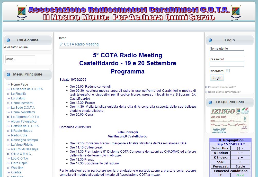Click the 'Programma' heading
258x177 pixels.
click(128, 71)
